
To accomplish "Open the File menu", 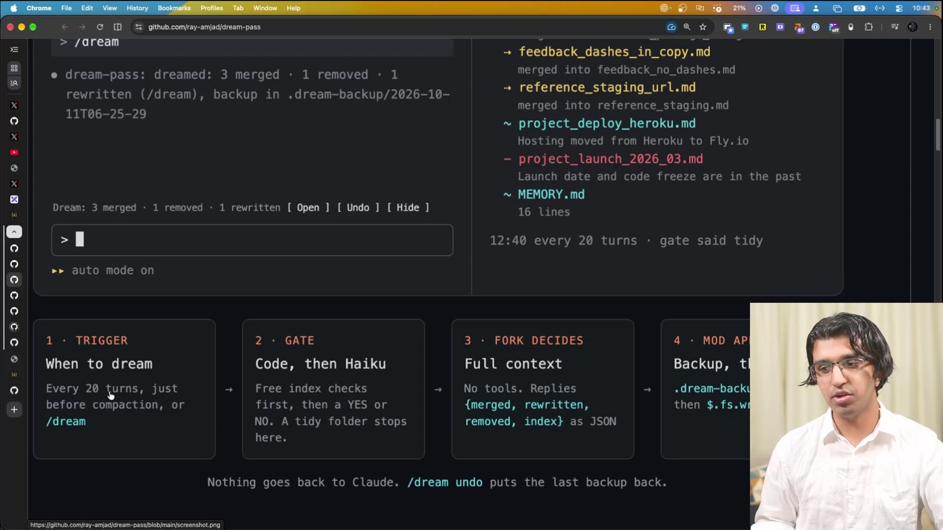I will pos(67,8).
